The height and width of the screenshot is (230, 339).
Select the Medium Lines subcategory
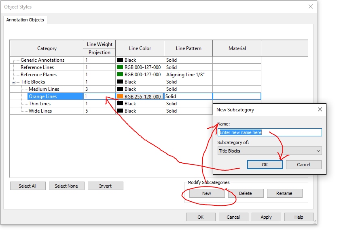click(44, 89)
